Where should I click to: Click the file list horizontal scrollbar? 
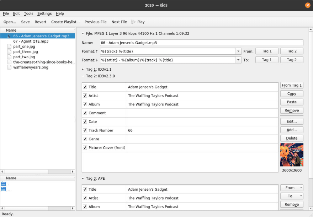tap(38, 172)
